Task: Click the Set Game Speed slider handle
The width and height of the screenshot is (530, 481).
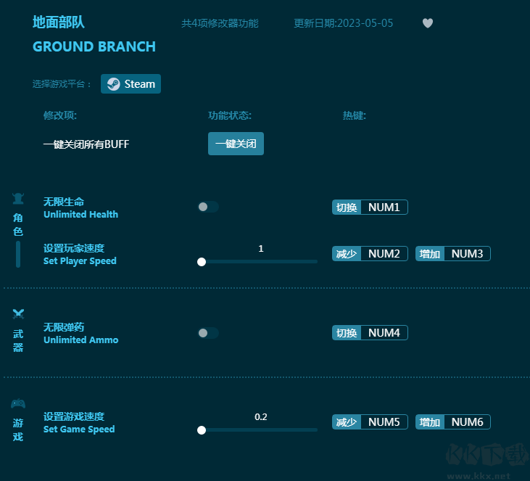Action: 202,430
